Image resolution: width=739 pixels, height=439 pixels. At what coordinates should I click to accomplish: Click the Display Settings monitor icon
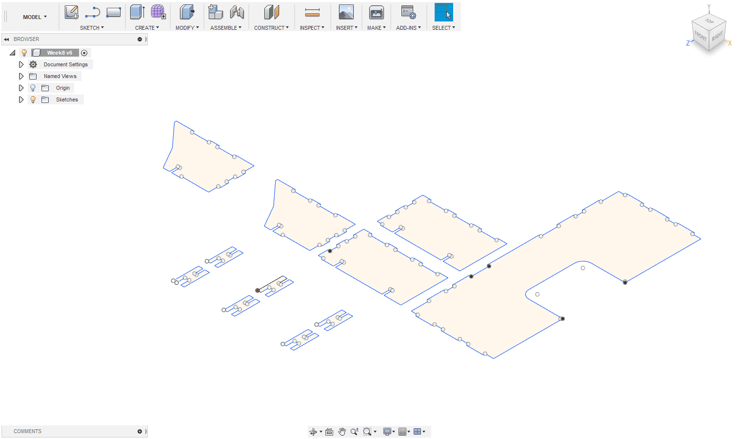(387, 432)
